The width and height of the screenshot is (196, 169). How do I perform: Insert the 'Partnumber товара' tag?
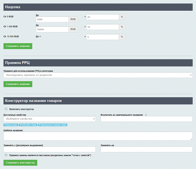[x=28, y=125]
